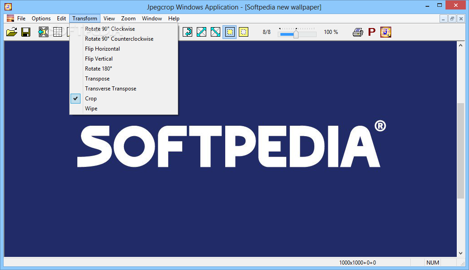Viewport: 469px width, 270px height.
Task: Click the red P preferences icon
Action: pos(372,32)
